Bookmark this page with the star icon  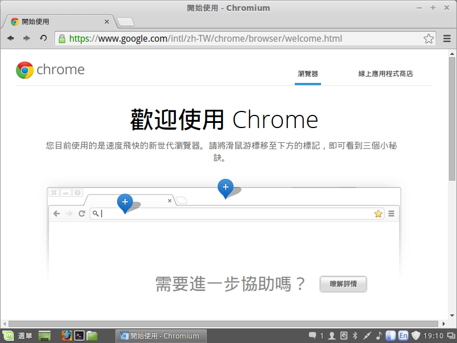[428, 39]
